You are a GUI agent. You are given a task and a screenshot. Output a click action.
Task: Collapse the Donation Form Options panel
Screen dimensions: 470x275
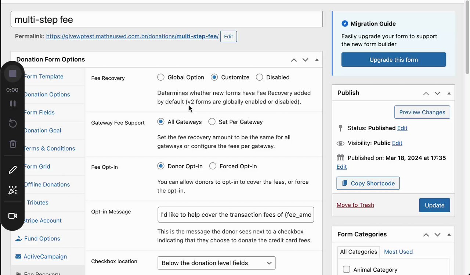click(x=317, y=60)
